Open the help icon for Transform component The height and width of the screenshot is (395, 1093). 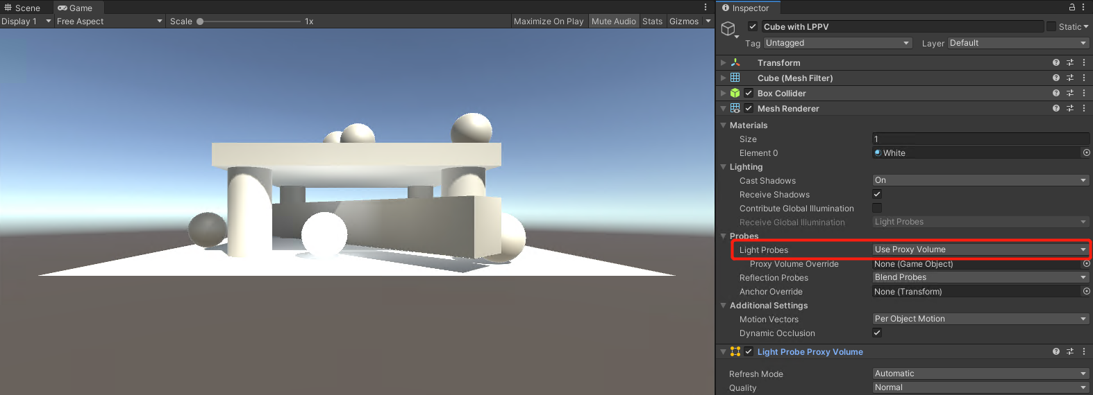(1056, 62)
